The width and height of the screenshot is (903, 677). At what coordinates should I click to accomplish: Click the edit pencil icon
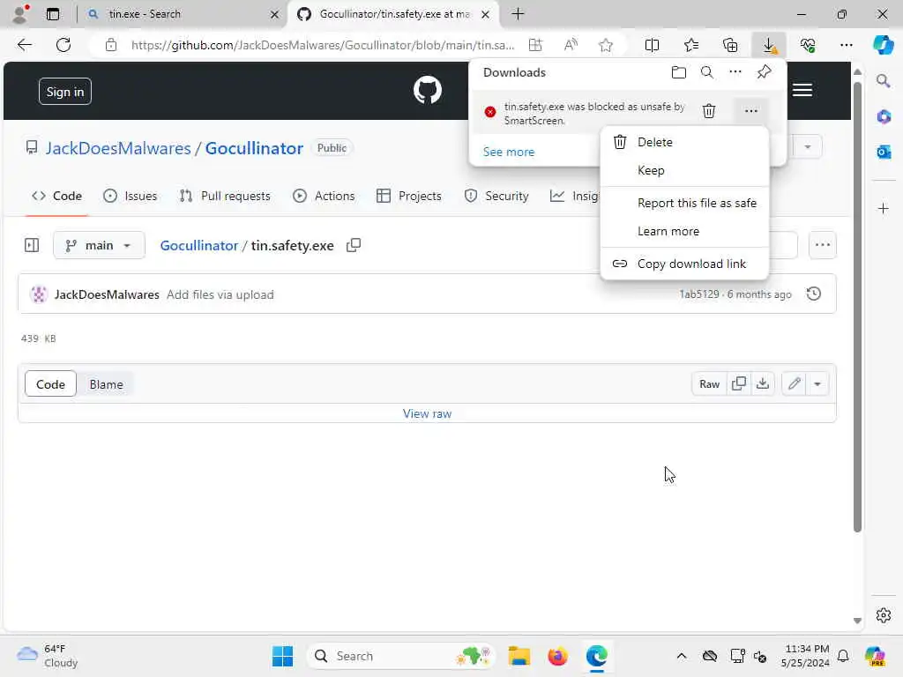[x=795, y=384]
